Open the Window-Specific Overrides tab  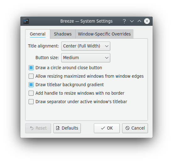(x=104, y=34)
